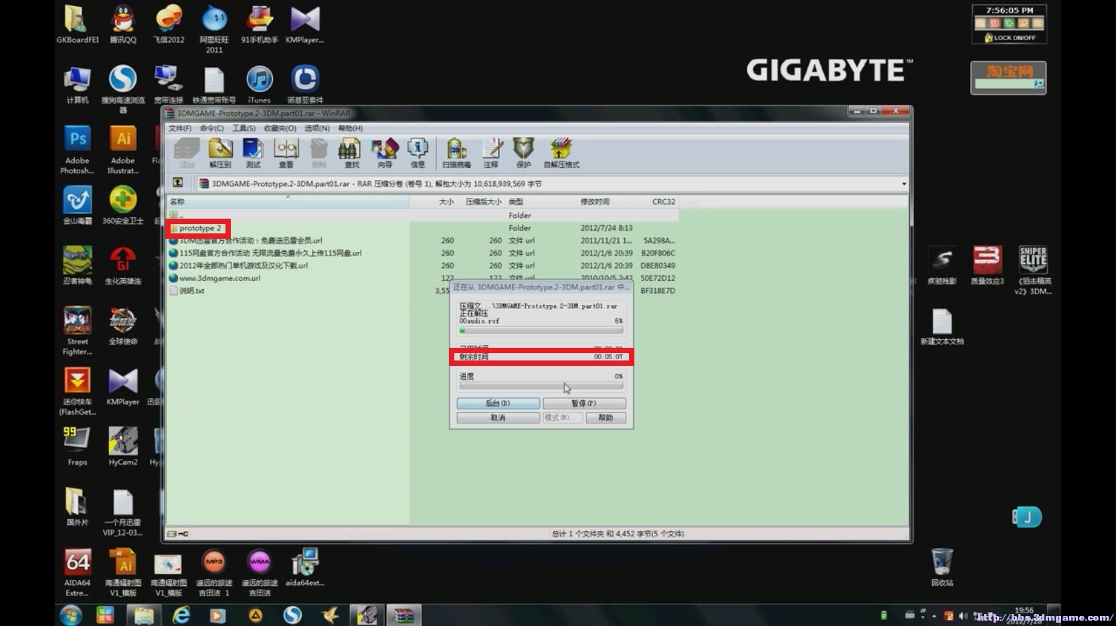The image size is (1116, 626).
Task: Open the AIDA64 Extreme desktop icon
Action: click(78, 572)
